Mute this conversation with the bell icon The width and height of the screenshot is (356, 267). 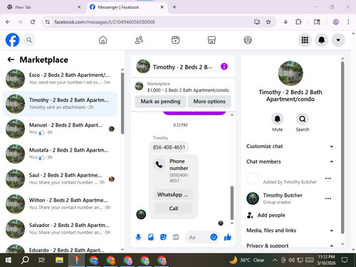pos(277,119)
